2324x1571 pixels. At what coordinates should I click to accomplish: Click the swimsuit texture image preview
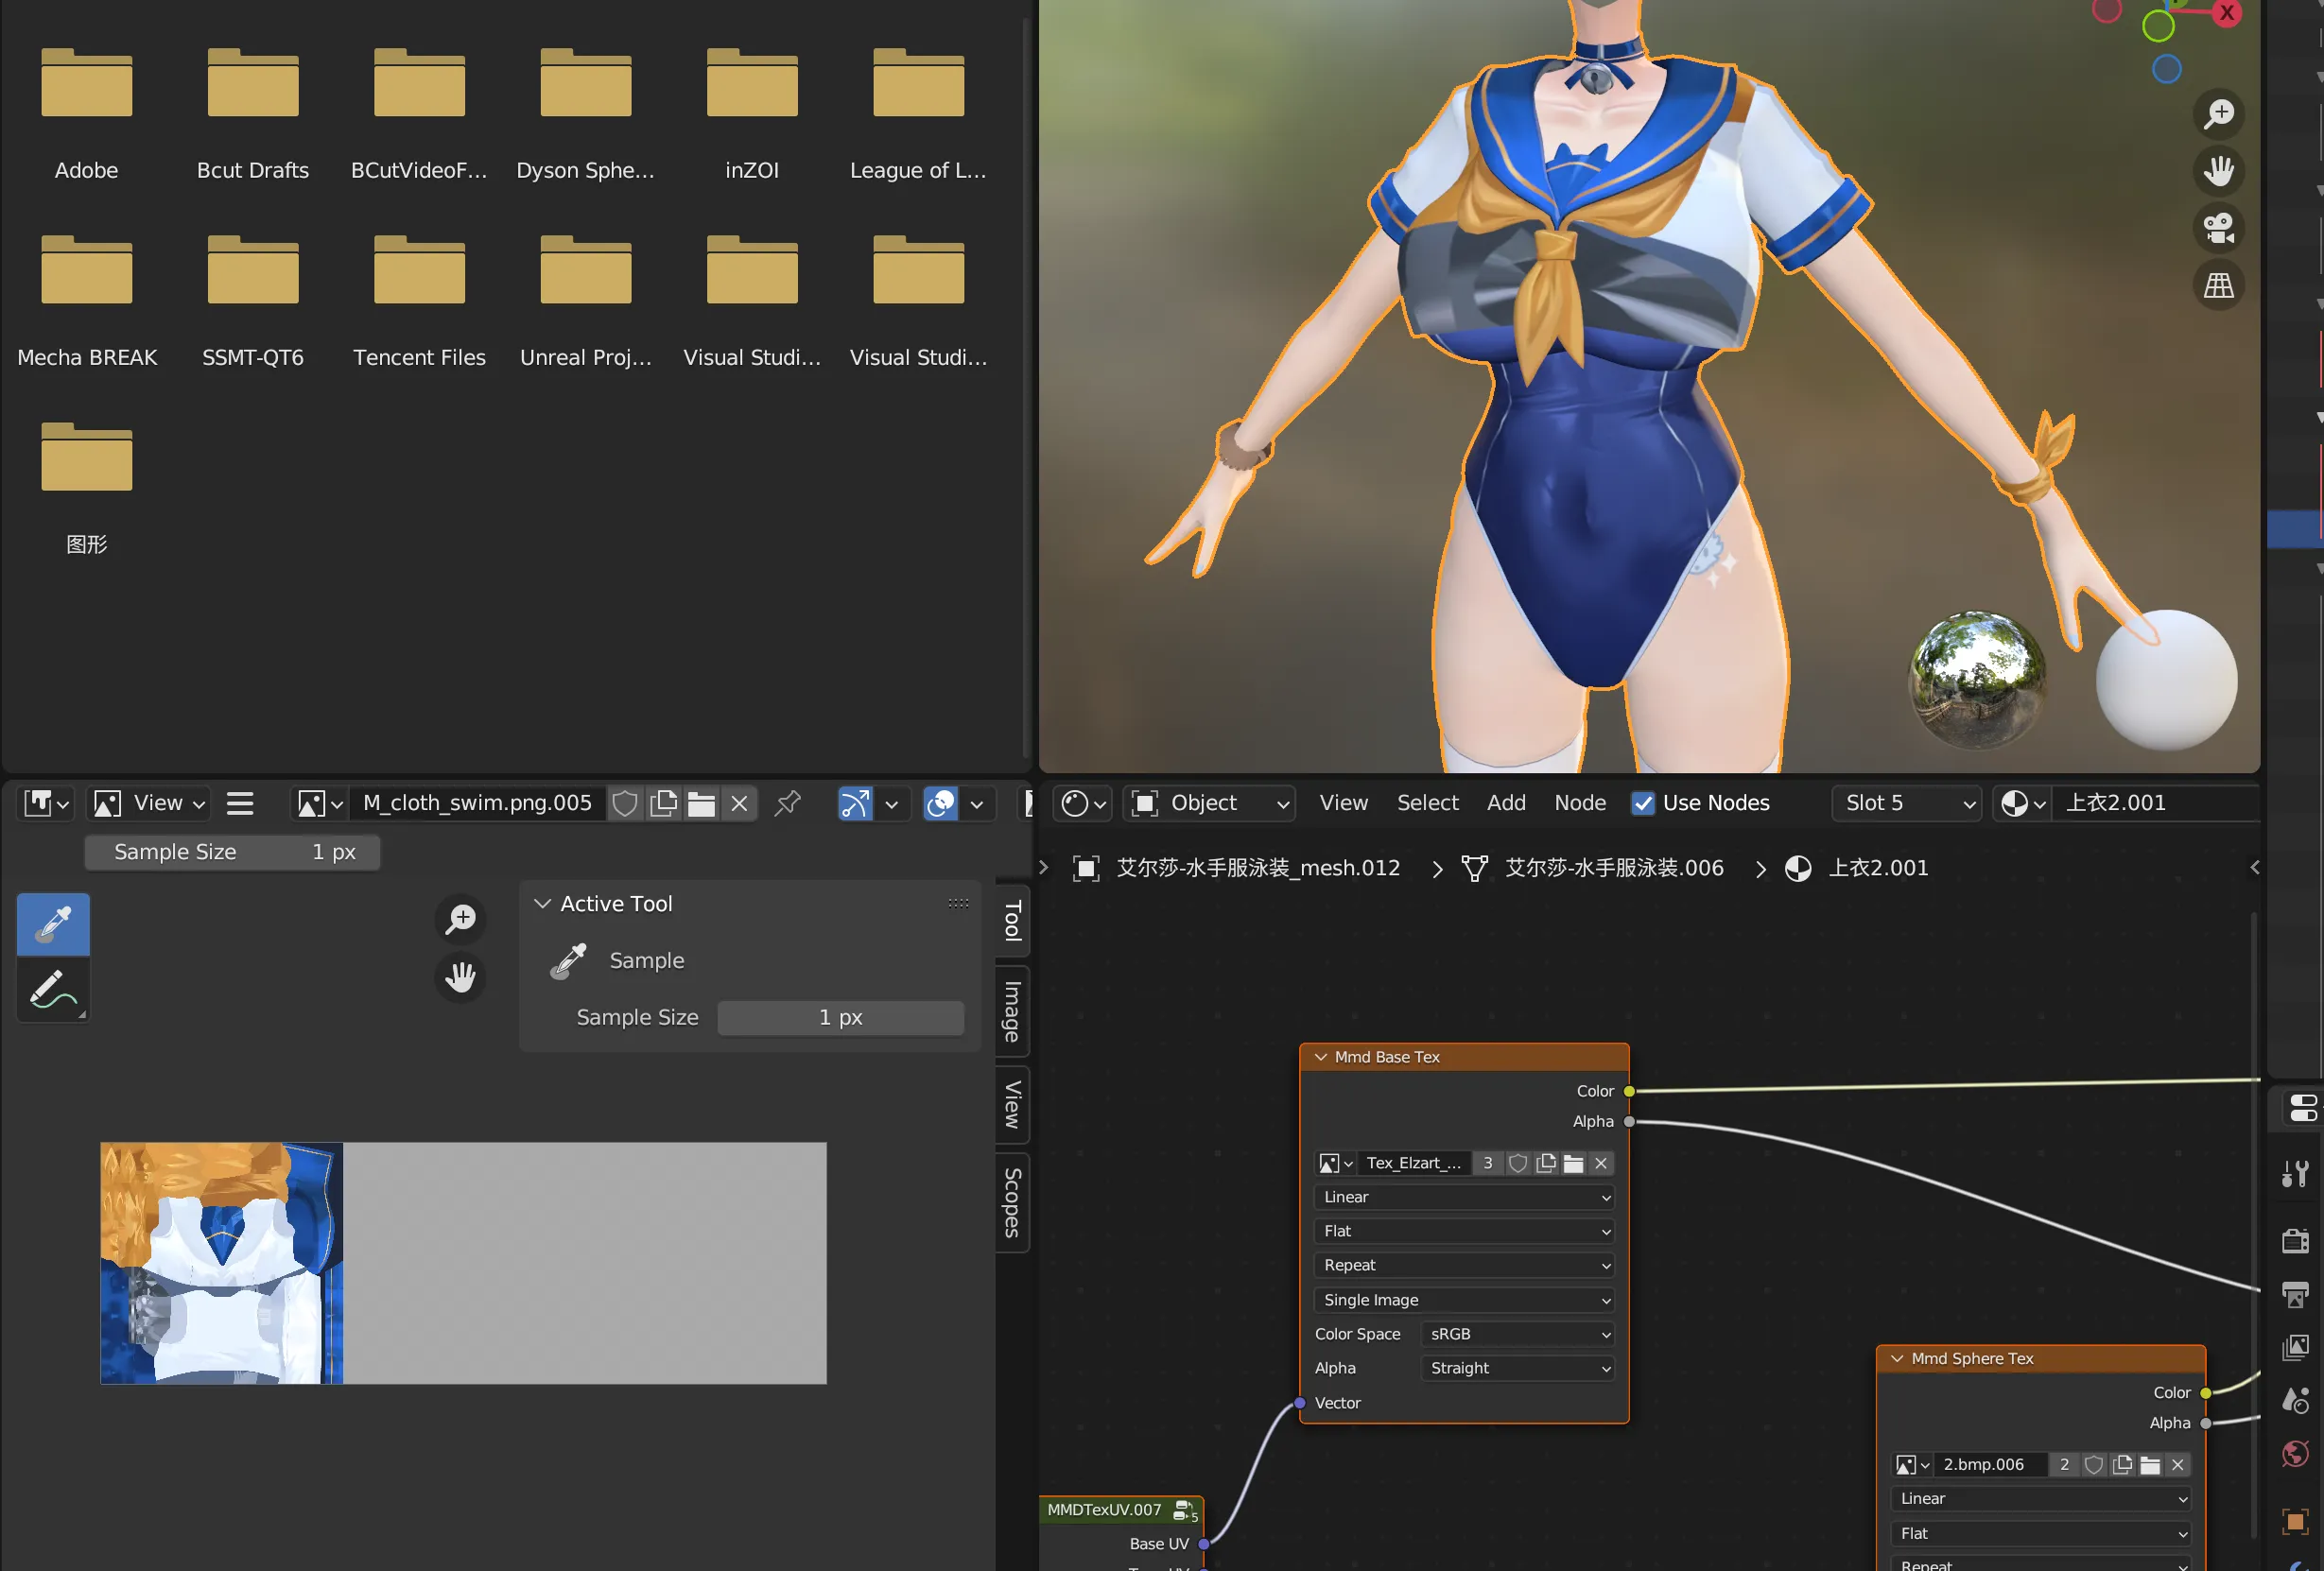(222, 1263)
